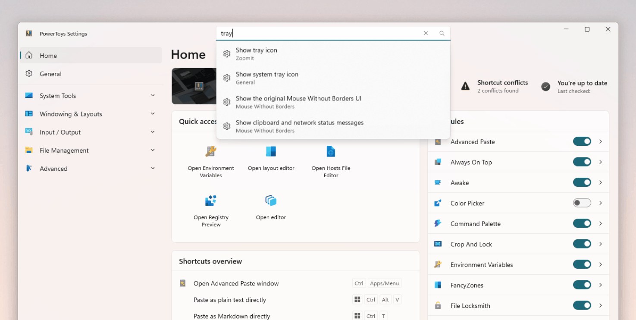Viewport: 636px width, 320px height.
Task: Click Open Environment Variables quick access icon
Action: click(211, 152)
